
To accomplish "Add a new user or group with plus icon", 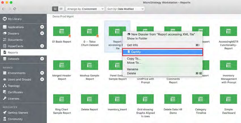I will 42,79.
